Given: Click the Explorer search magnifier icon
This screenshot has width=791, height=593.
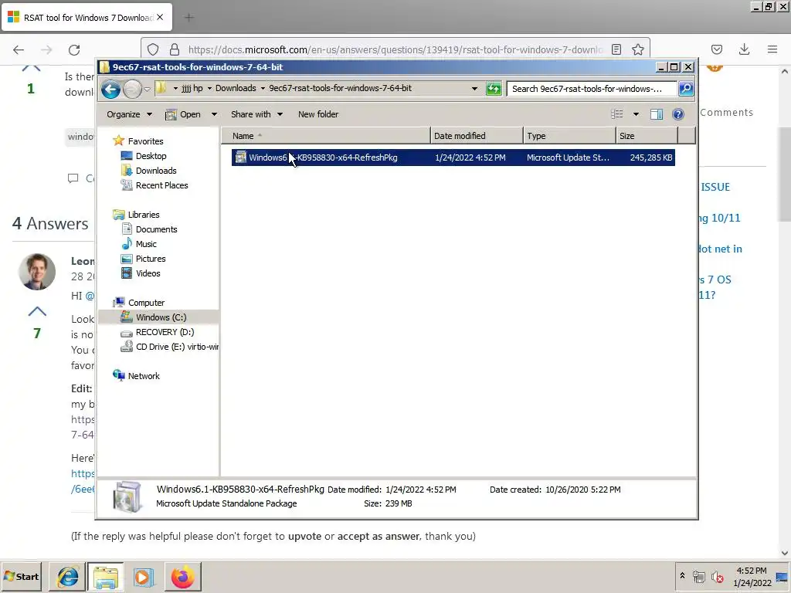Looking at the screenshot, I should point(686,89).
